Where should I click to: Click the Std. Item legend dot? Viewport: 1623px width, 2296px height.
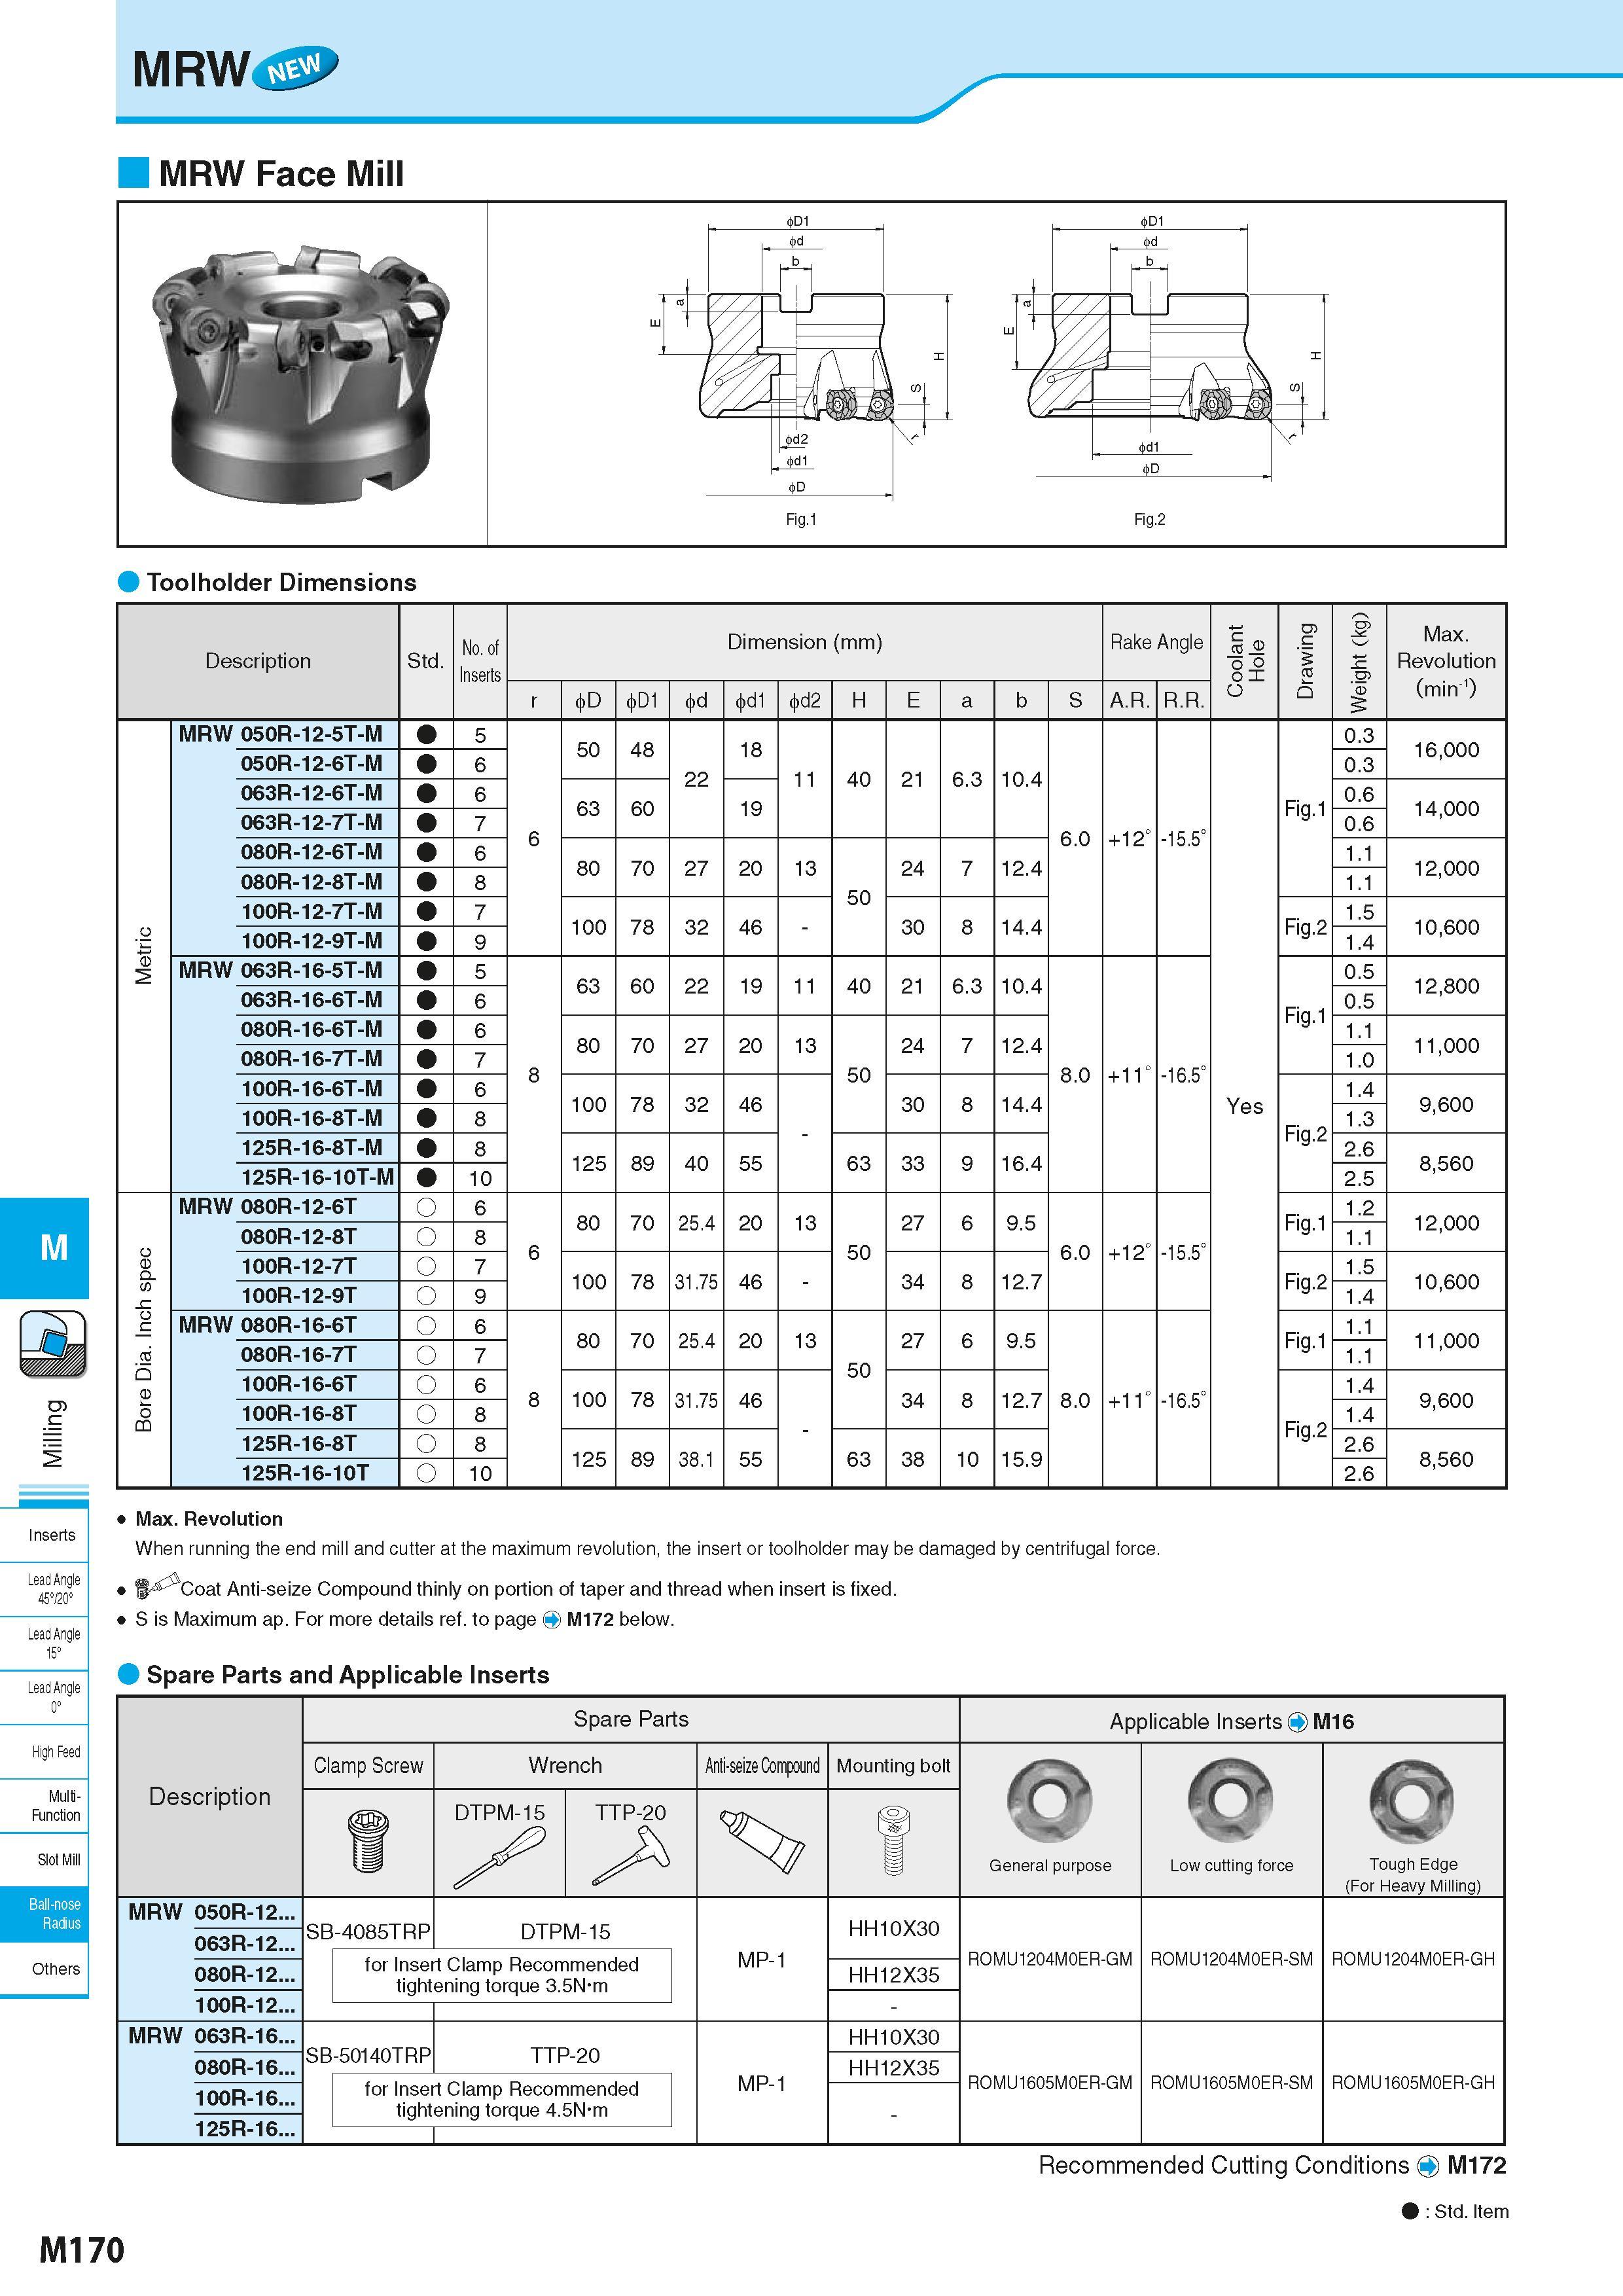point(1410,2211)
